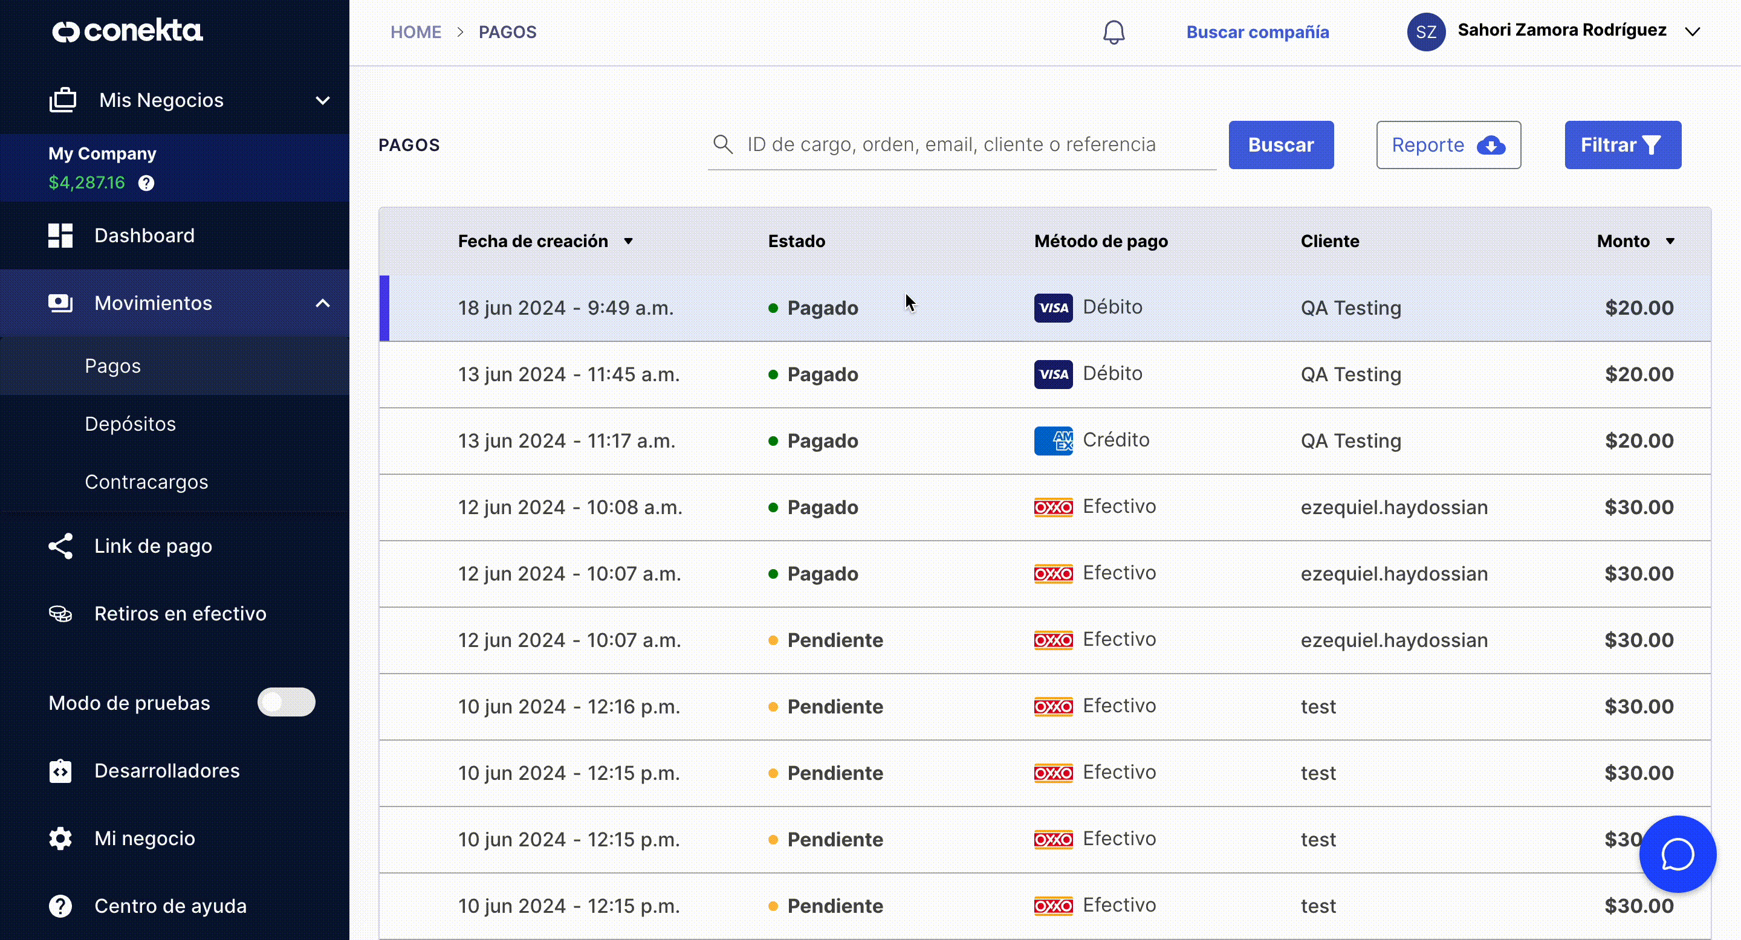Click the balance help question mark icon

coord(146,183)
